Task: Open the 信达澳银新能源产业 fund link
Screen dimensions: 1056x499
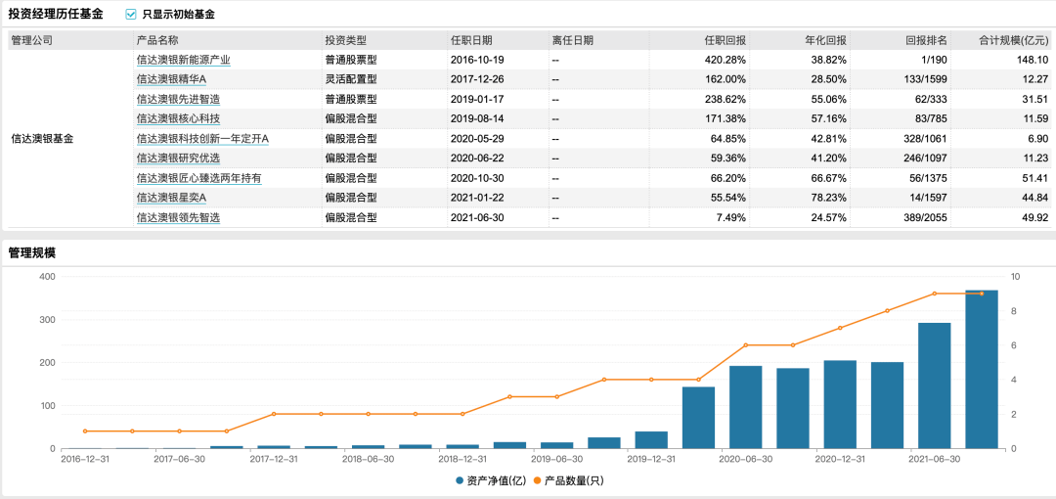Action: 183,60
